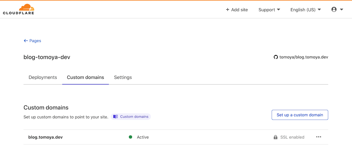This screenshot has width=352, height=157.
Task: Open the three-dot menu for blog.tomoya.dev
Action: click(319, 137)
